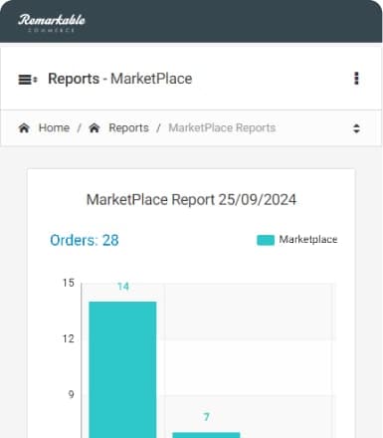Toggle the Marketplace legend color swatch
Viewport: 383px width, 438px height.
[266, 240]
